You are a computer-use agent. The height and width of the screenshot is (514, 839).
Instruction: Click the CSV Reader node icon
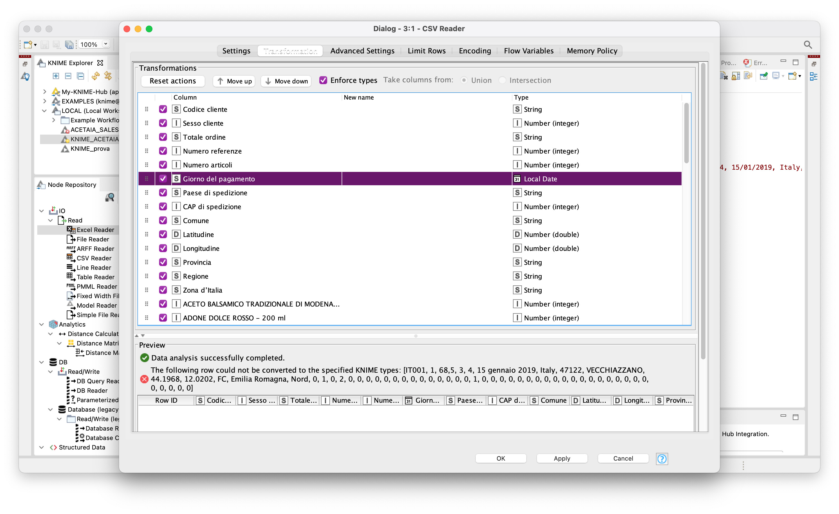[x=71, y=258]
